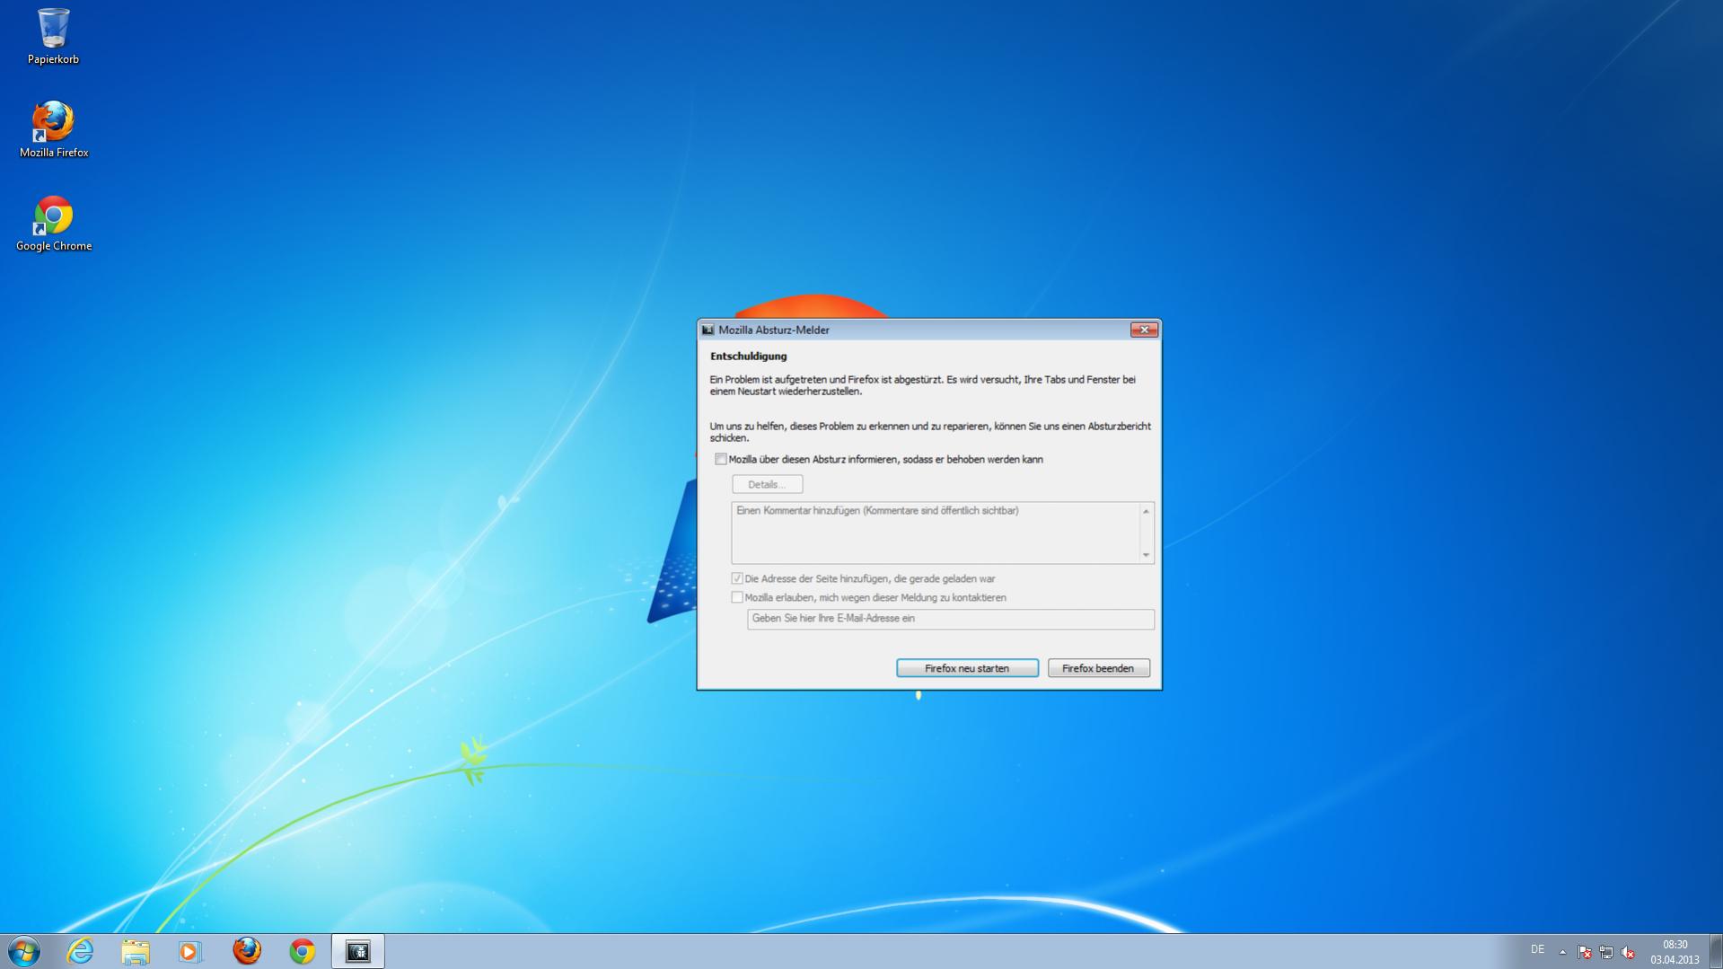The width and height of the screenshot is (1723, 969).
Task: Open Windows Media Player from taskbar
Action: pyautogui.click(x=190, y=951)
